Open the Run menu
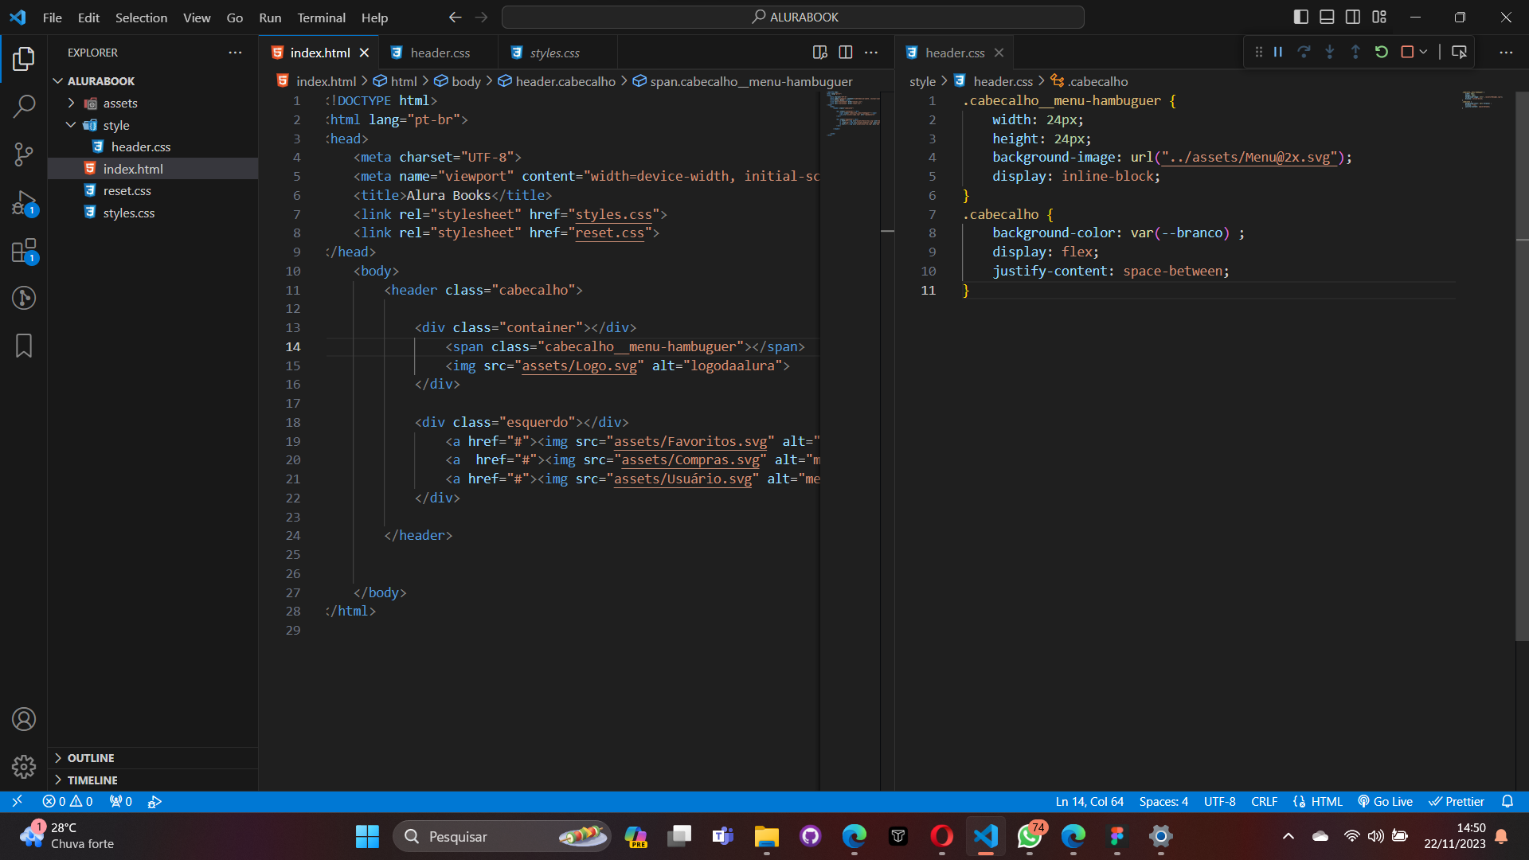 [270, 18]
